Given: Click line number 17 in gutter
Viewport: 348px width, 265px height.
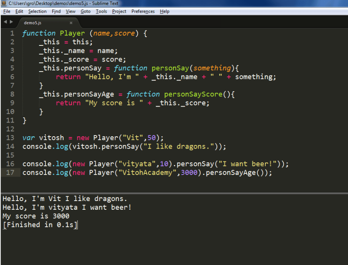Looking at the screenshot, I should 10,173.
